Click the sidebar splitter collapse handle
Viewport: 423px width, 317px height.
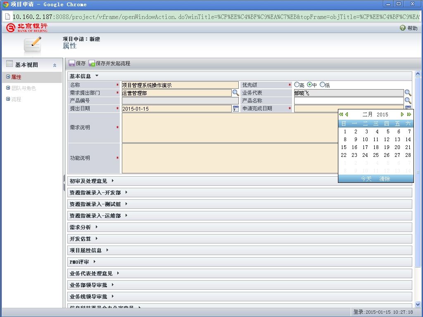pos(64,183)
